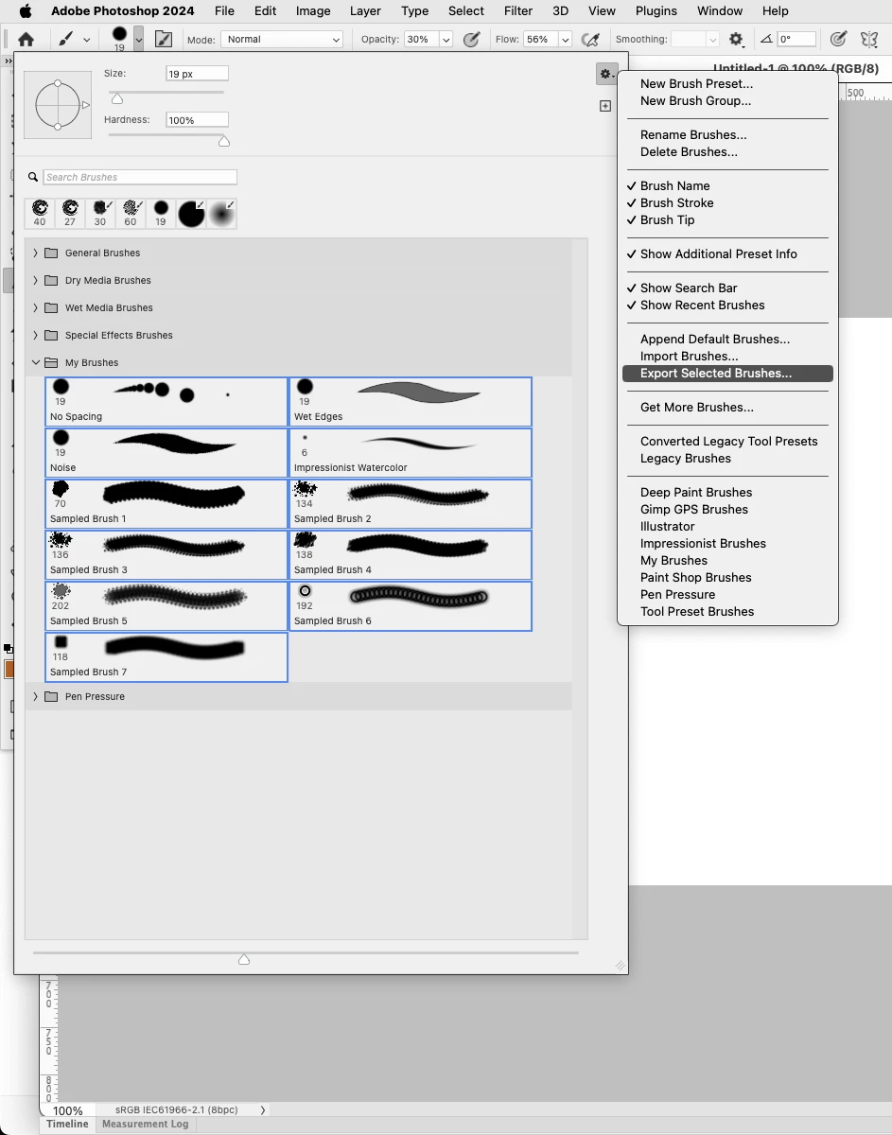
Task: Expand the General Brushes folder
Action: click(36, 253)
